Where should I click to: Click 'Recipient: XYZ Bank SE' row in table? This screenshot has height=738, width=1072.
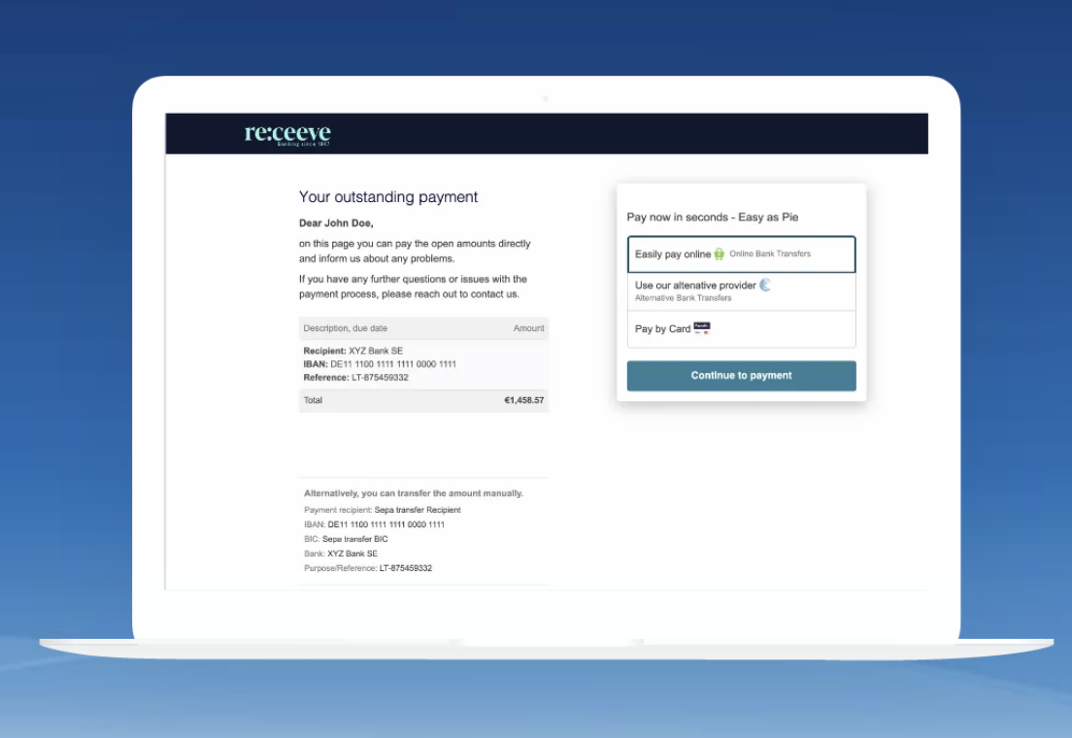tap(352, 351)
